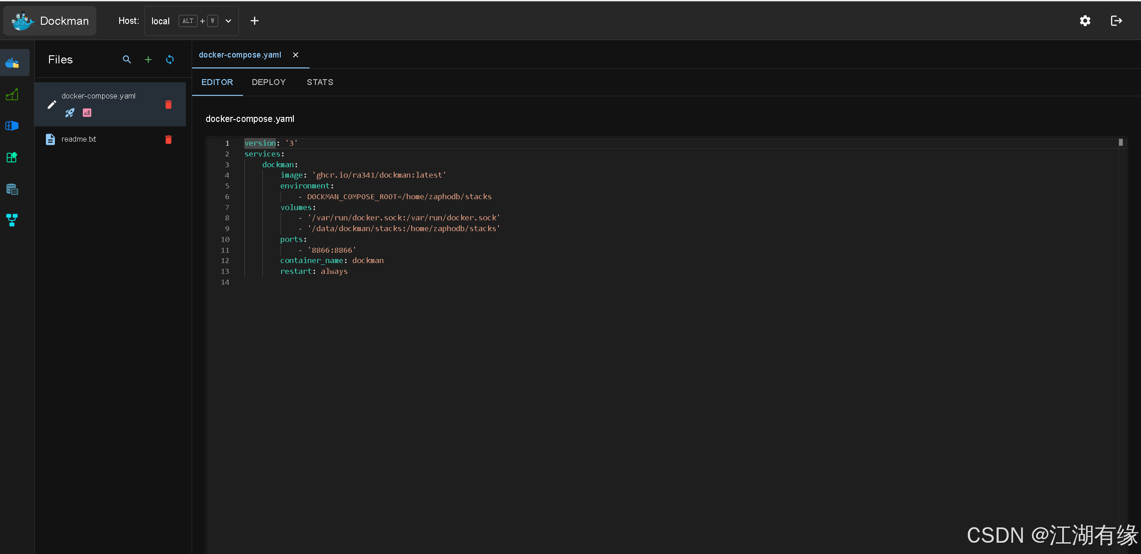Open the compose files sidebar whale icon

[x=12, y=63]
